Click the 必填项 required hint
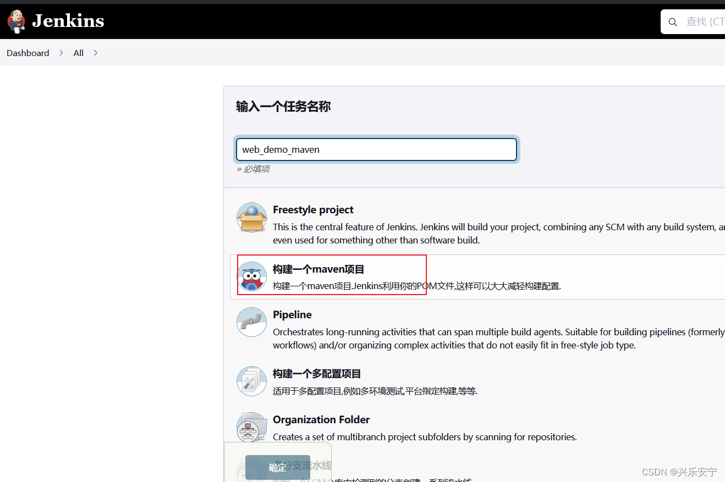The height and width of the screenshot is (482, 725). point(253,169)
